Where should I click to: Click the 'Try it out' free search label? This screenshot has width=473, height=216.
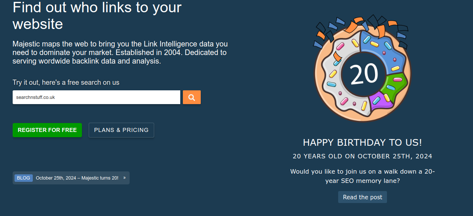tap(66, 83)
